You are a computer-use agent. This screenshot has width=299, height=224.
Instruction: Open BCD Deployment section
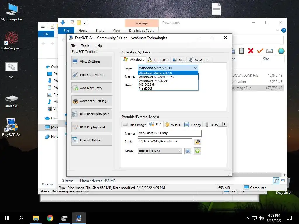pos(91,127)
